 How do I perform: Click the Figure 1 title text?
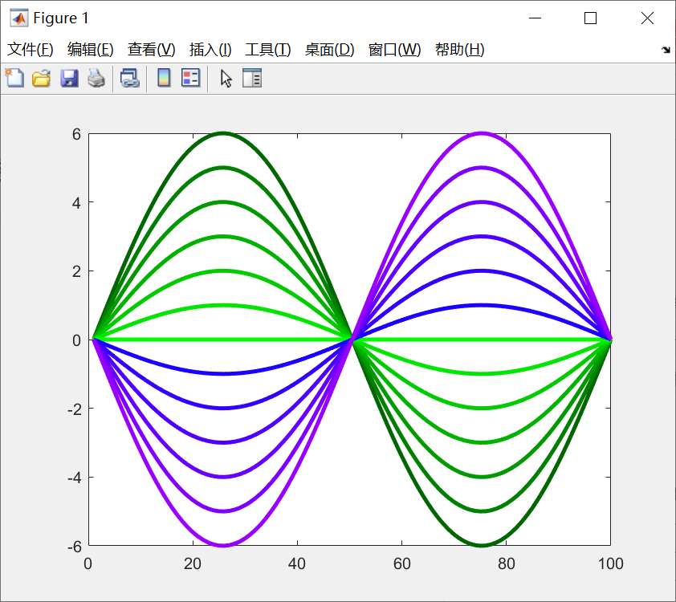pyautogui.click(x=61, y=18)
